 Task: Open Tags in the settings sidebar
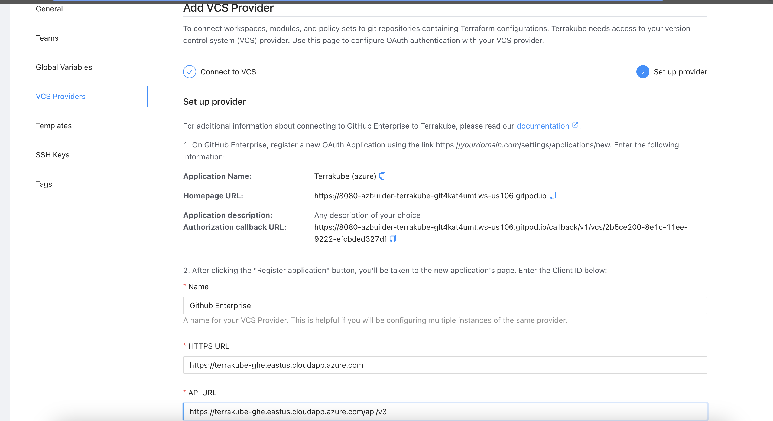pyautogui.click(x=44, y=184)
